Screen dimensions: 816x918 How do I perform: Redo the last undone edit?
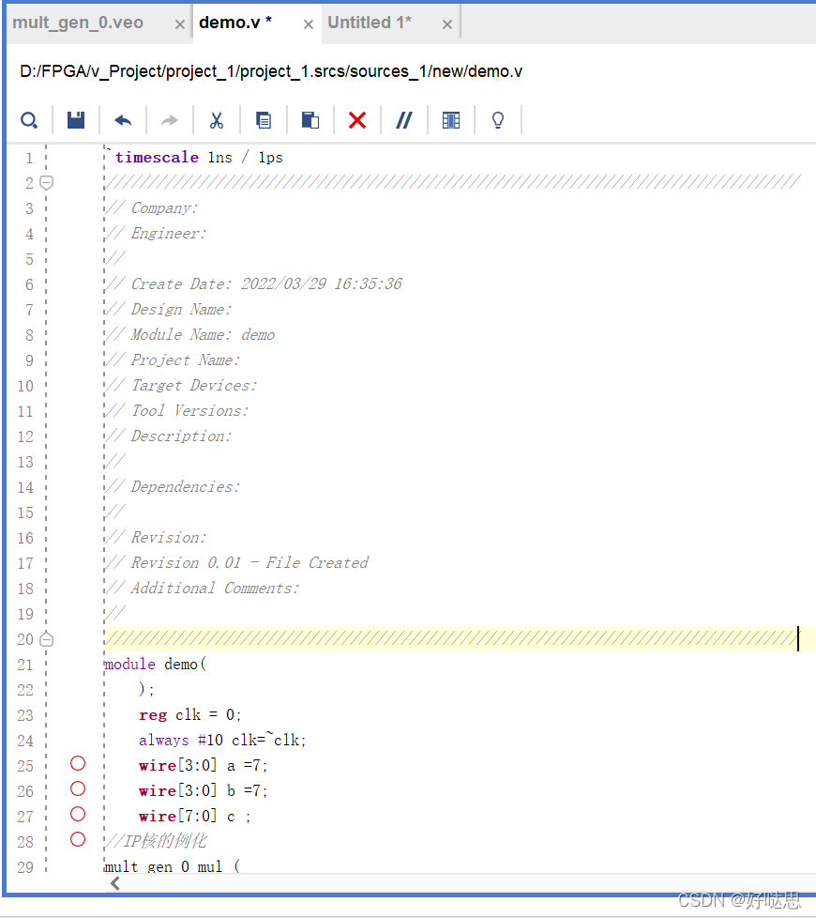click(170, 120)
